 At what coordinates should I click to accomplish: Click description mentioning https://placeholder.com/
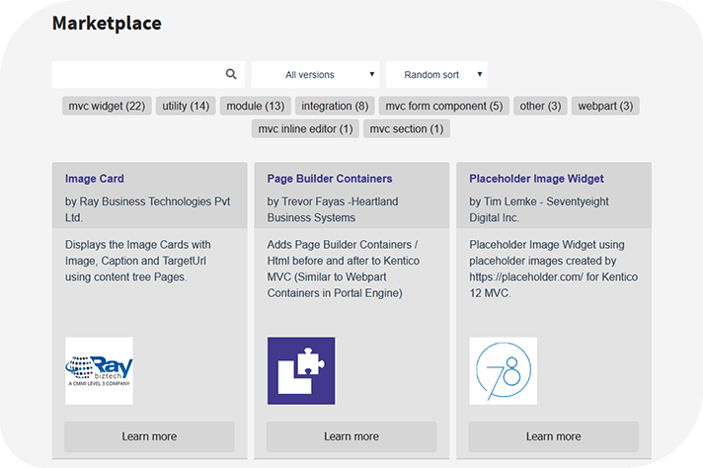click(553, 269)
